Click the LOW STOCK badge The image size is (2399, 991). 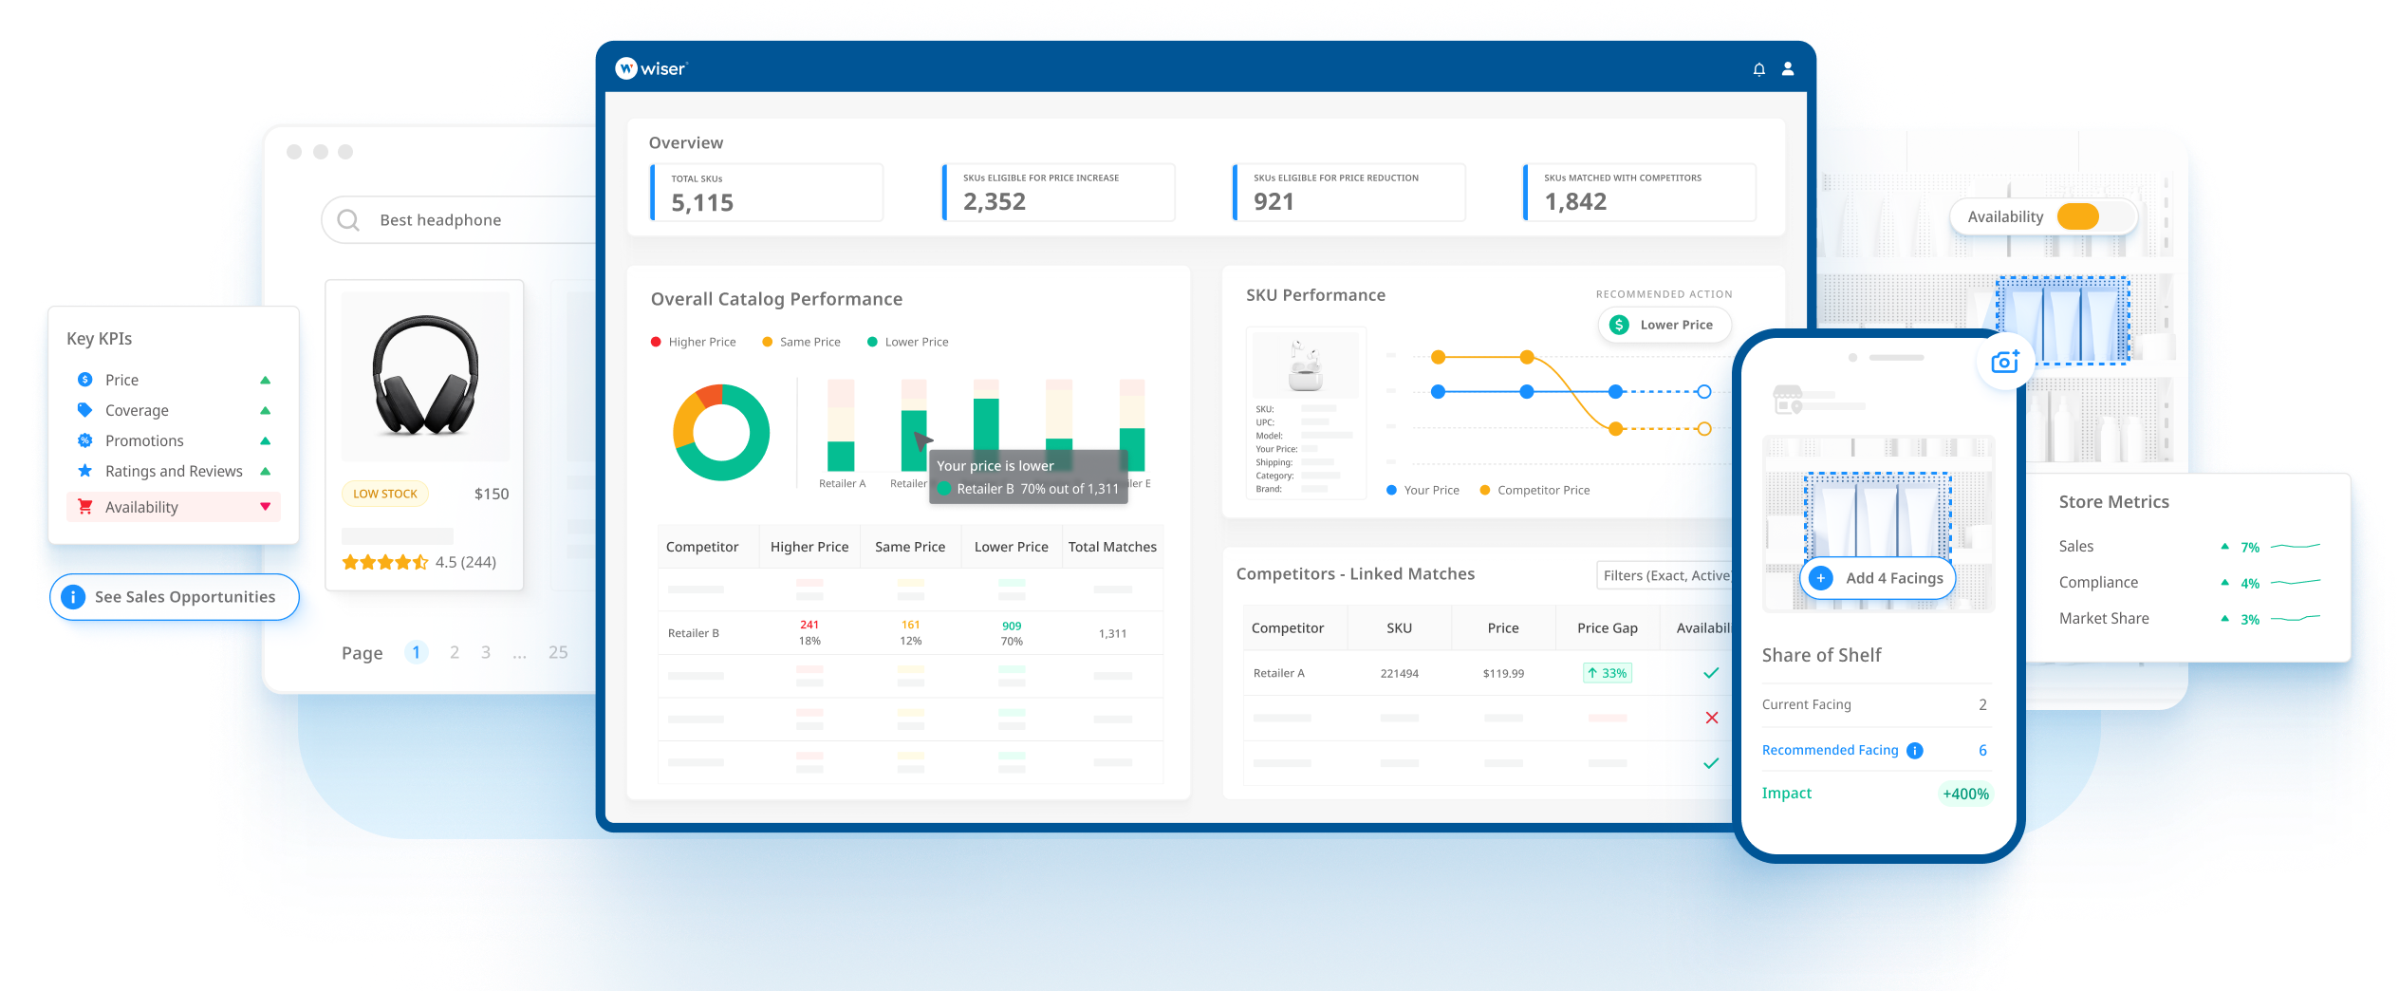[x=385, y=494]
